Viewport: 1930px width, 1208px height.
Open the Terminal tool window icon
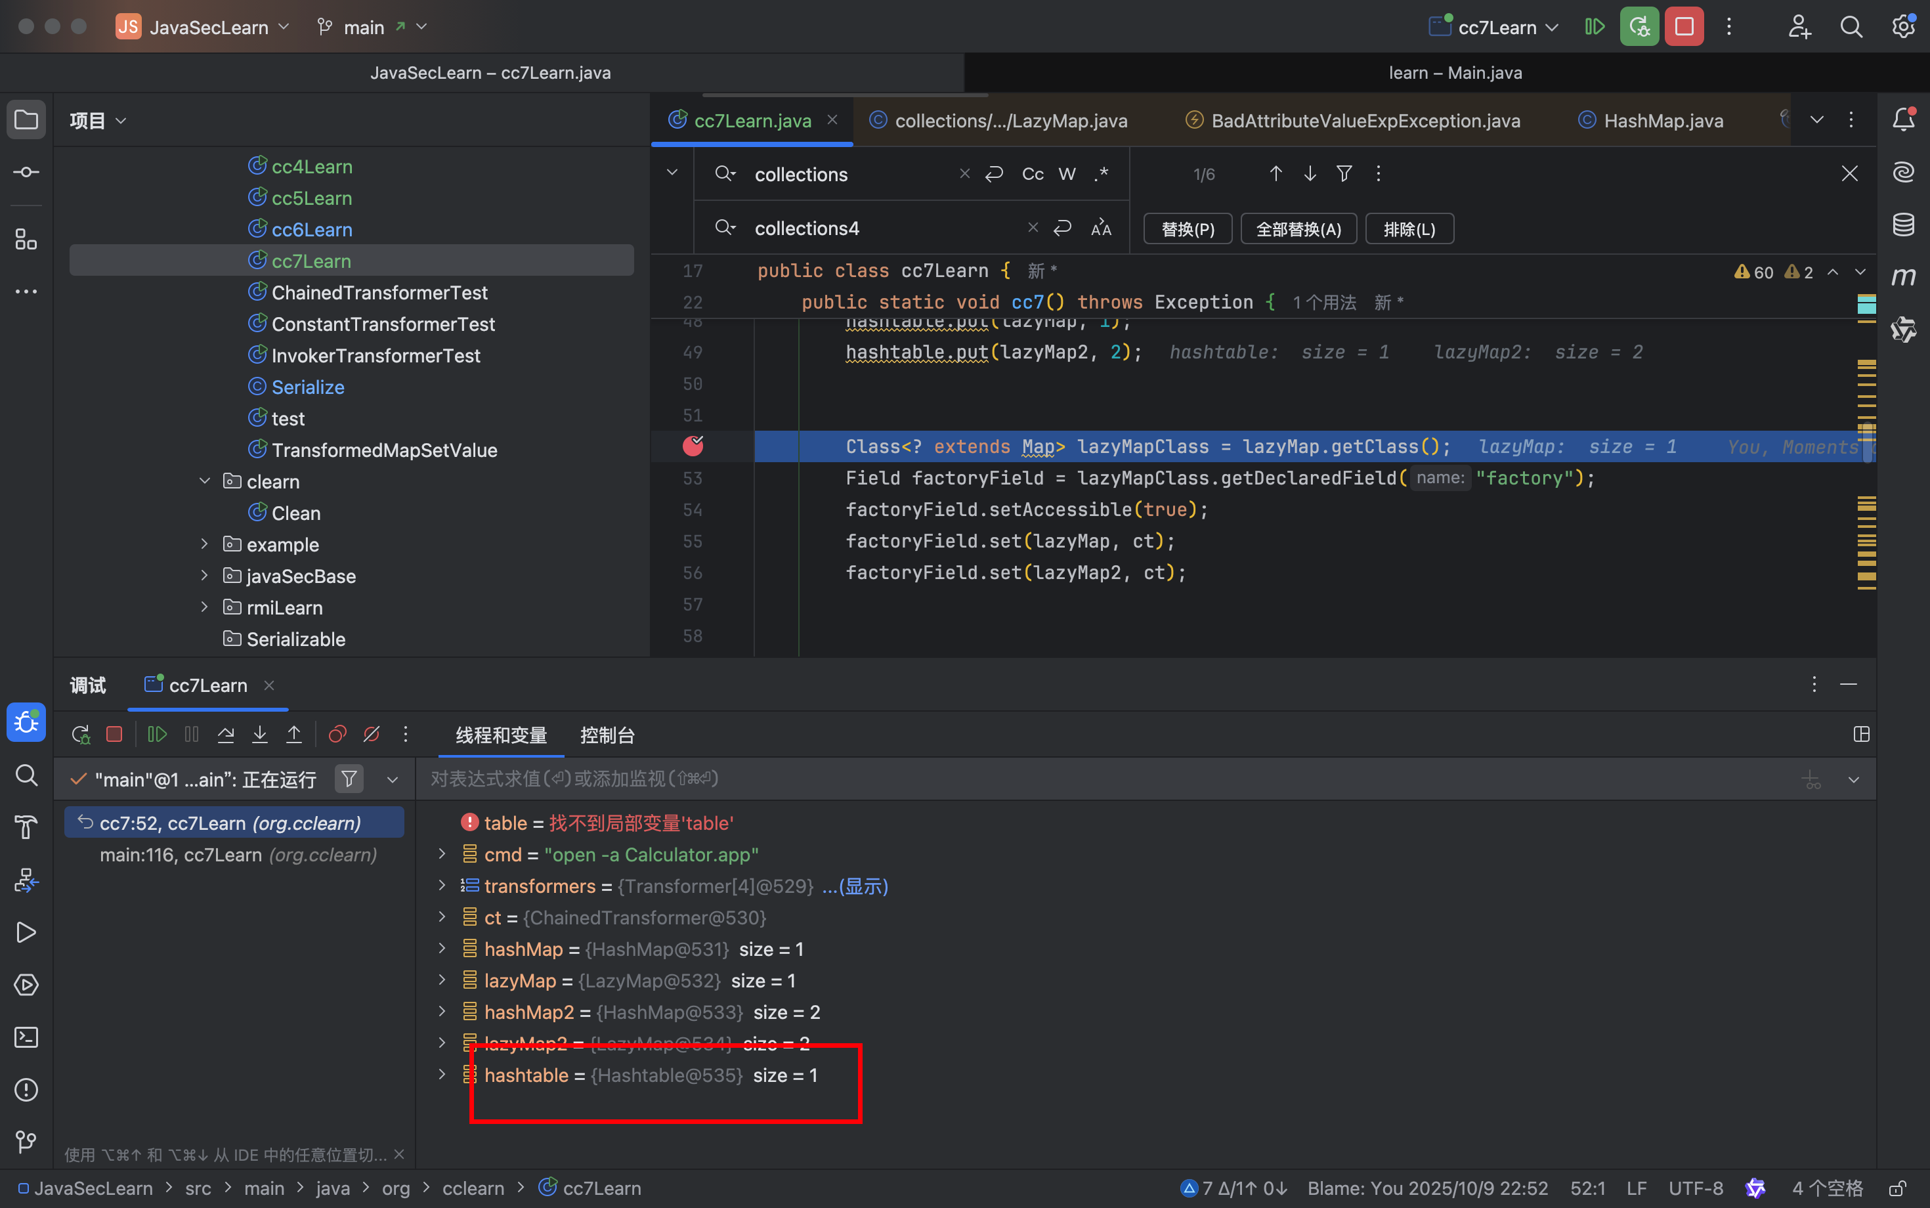[x=26, y=1037]
